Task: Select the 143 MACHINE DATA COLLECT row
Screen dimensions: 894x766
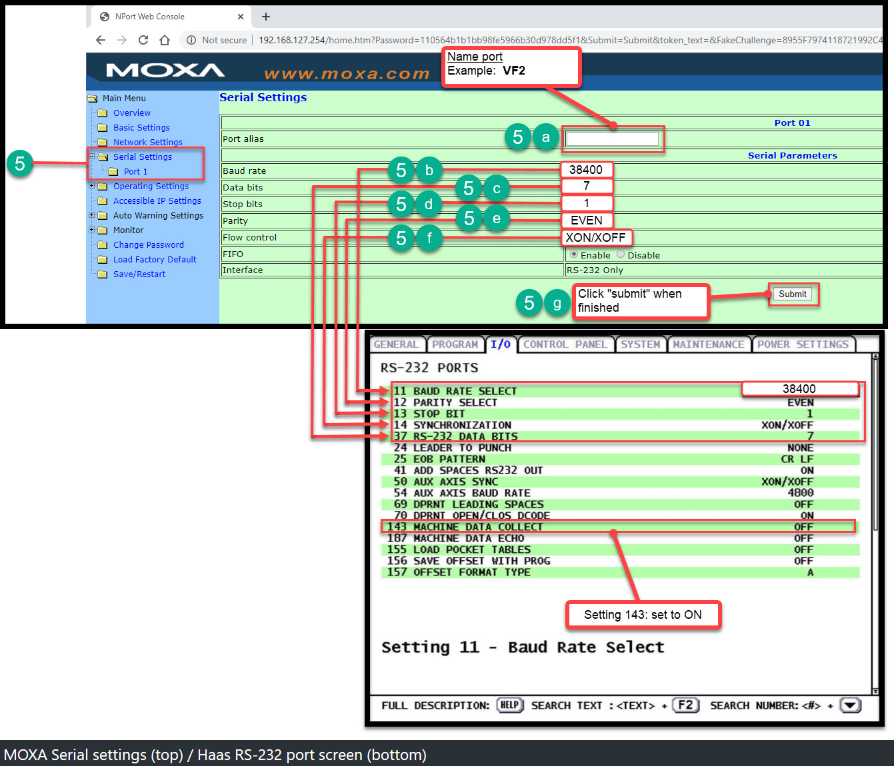Action: click(x=621, y=527)
